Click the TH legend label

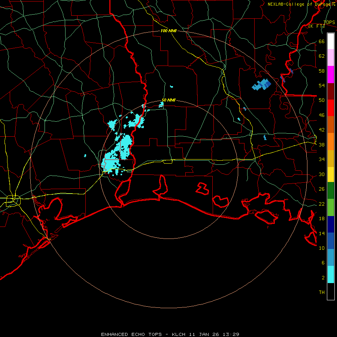(x=322, y=292)
